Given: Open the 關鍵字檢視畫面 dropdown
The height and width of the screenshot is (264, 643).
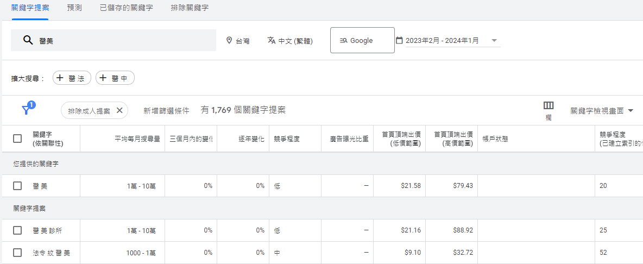Looking at the screenshot, I should click(602, 111).
